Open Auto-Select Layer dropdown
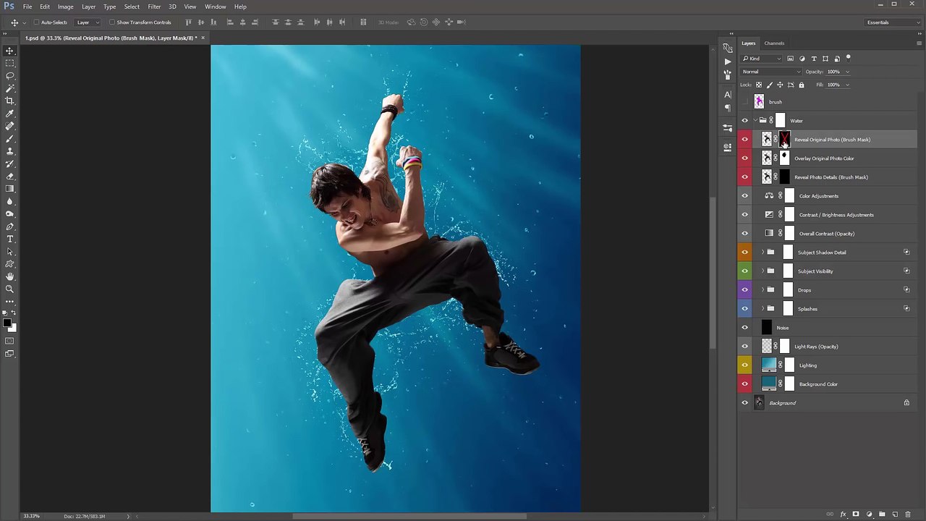926x521 pixels. click(x=87, y=22)
